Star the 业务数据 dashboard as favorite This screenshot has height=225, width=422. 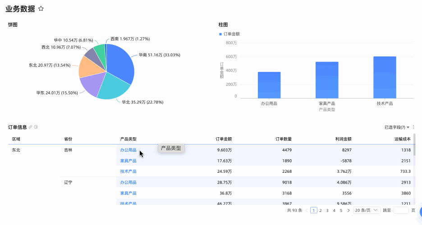pyautogui.click(x=41, y=9)
